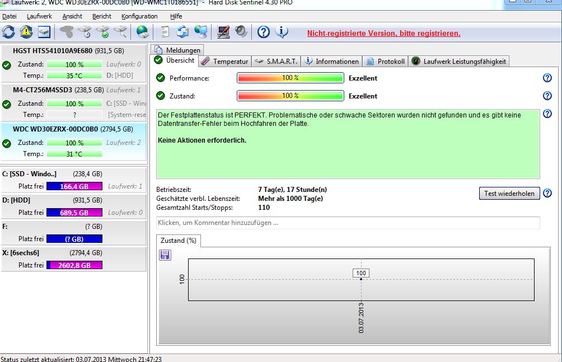Click the disk panel view toolbar icon
The image size is (562, 362).
(x=44, y=32)
